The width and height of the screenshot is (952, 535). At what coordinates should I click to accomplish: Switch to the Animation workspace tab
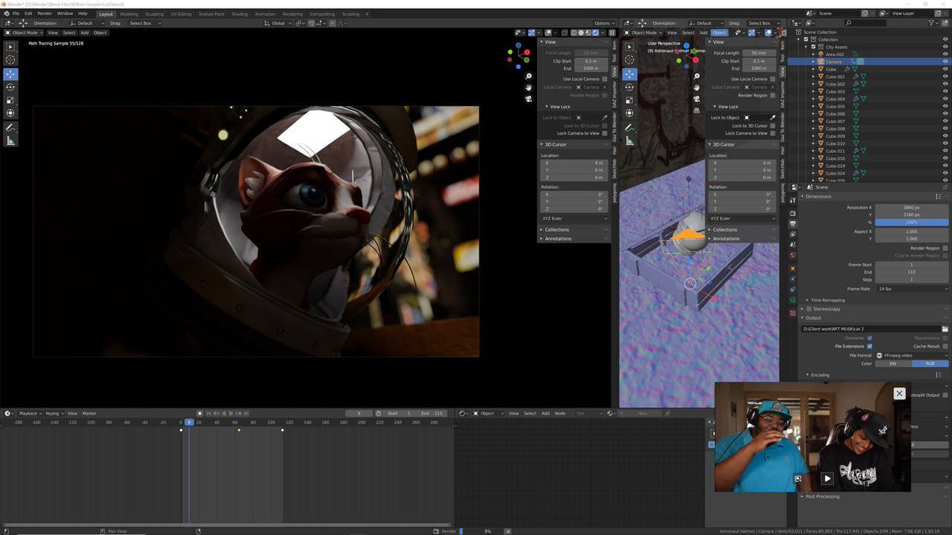coord(265,13)
